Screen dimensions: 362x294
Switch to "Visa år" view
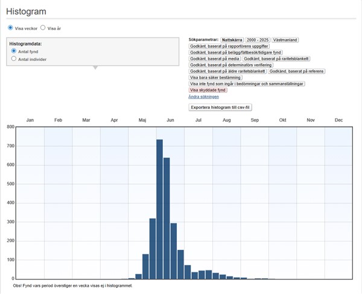43,28
